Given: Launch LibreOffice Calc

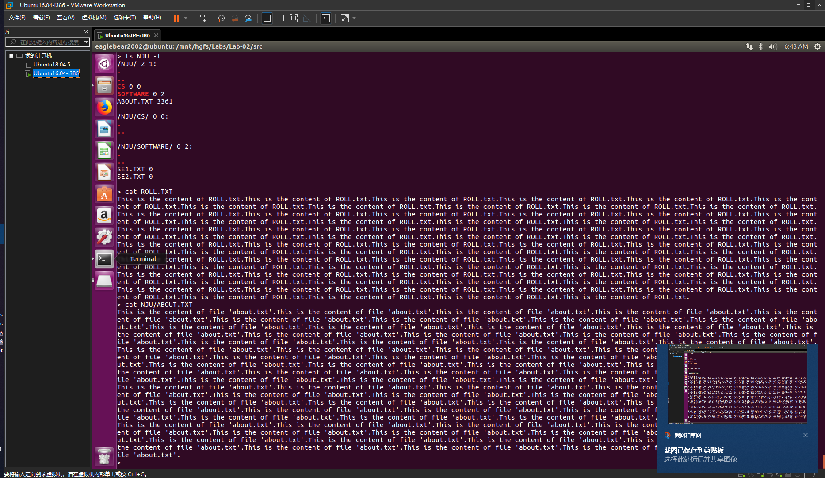Looking at the screenshot, I should [104, 150].
